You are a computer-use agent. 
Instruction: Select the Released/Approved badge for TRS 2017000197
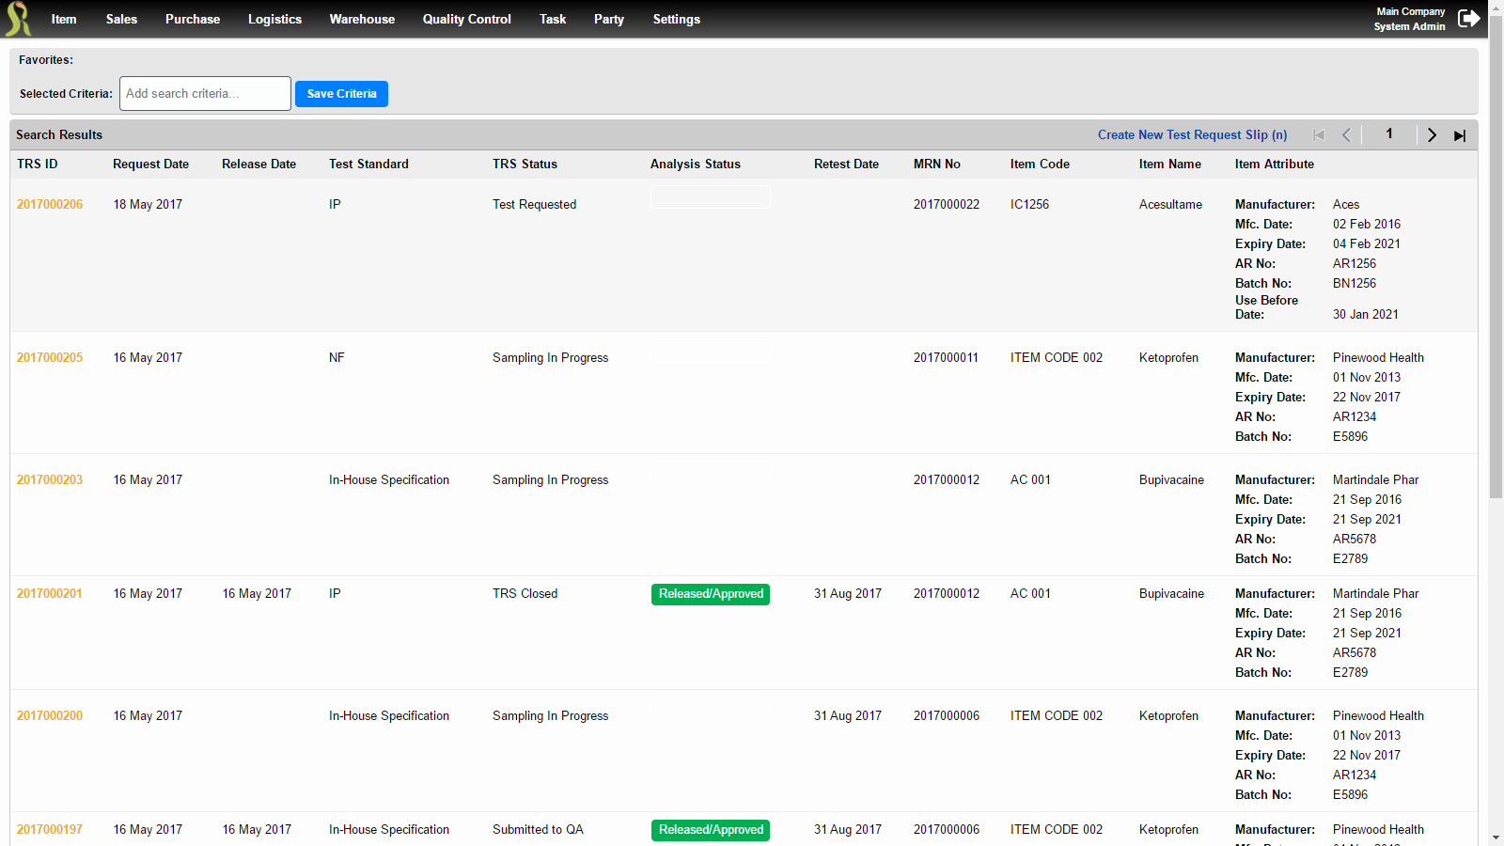click(710, 830)
